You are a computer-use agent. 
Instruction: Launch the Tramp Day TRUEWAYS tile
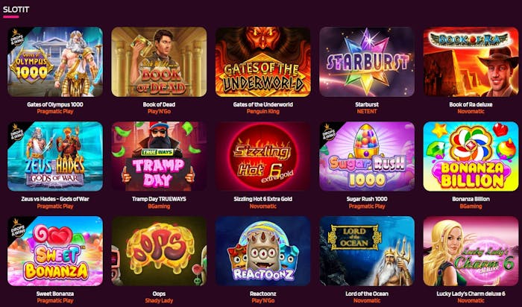tap(159, 156)
